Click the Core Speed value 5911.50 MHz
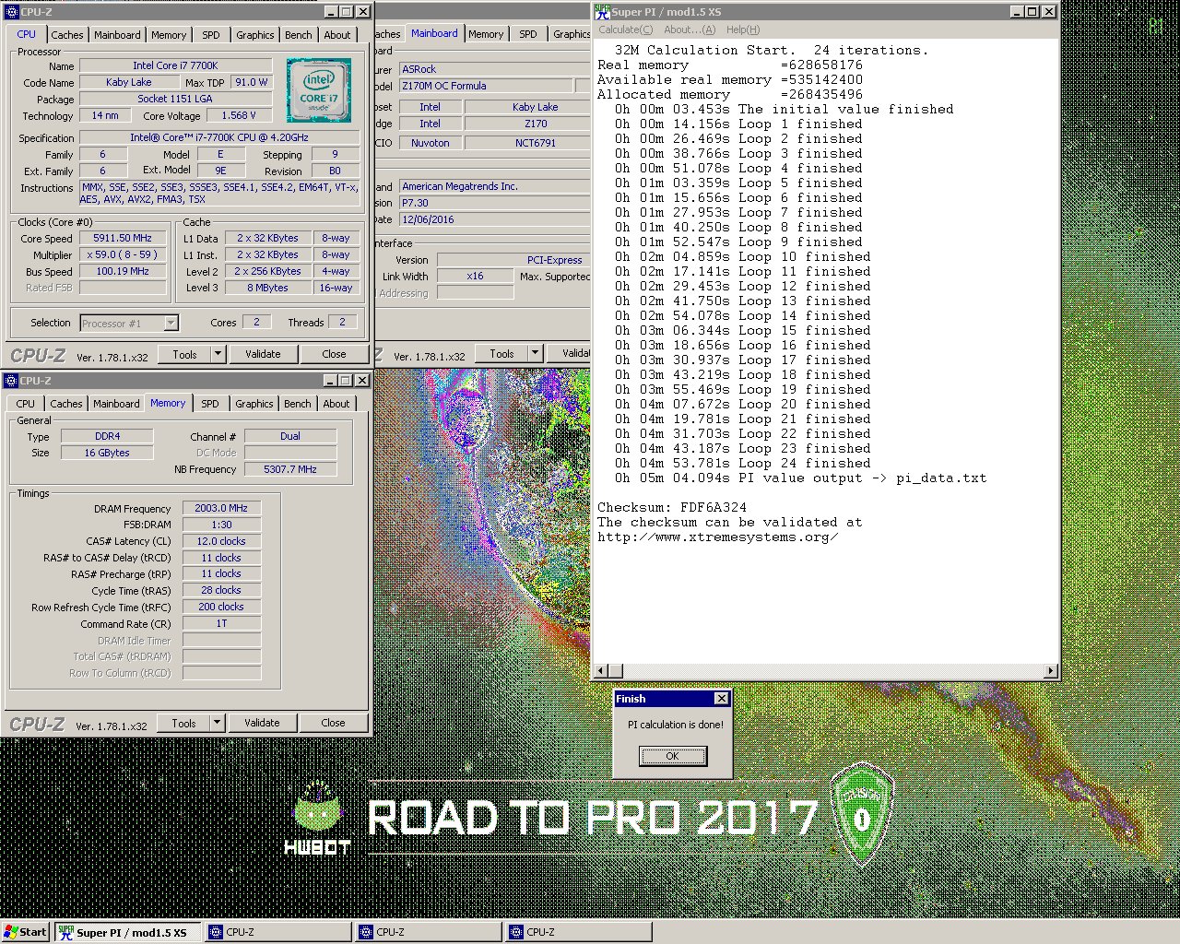 (123, 238)
